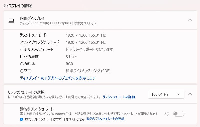Click the 標準ダイナミック レンジ (SDR) value
The image size is (200, 127).
(88, 71)
